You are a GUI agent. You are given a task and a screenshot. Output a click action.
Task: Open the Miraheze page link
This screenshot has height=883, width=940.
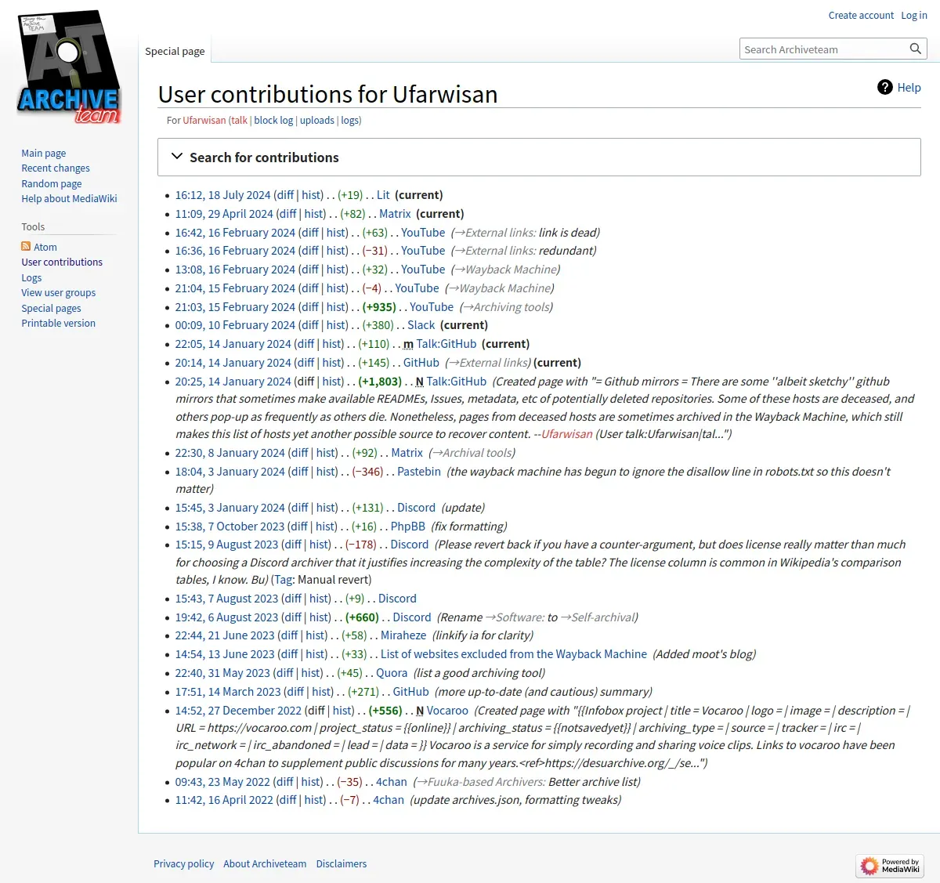403,635
